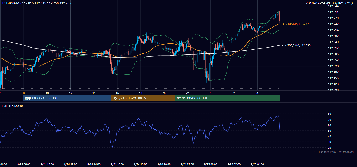Click the 9/25 04:00 time label
357x167 pixels.
[x=257, y=164]
